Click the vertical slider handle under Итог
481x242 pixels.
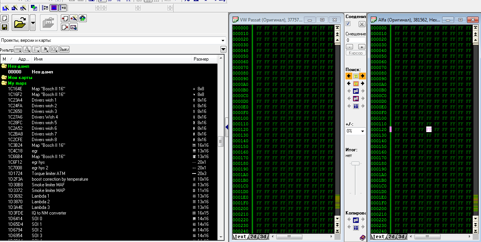click(355, 163)
